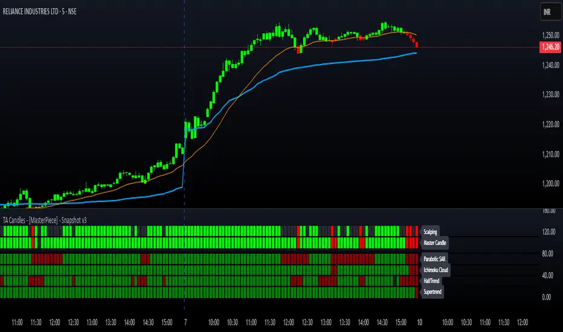Select the Supertrend indicator label
Image resolution: width=563 pixels, height=332 pixels.
pyautogui.click(x=433, y=292)
